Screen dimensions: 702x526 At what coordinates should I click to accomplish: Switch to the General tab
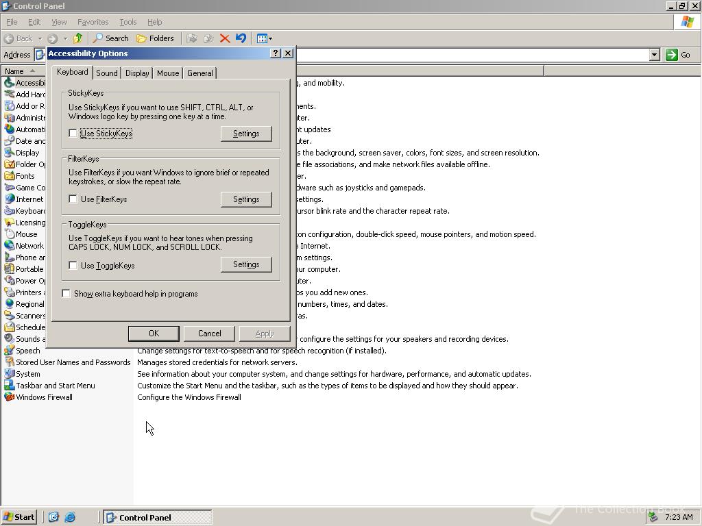pos(199,73)
